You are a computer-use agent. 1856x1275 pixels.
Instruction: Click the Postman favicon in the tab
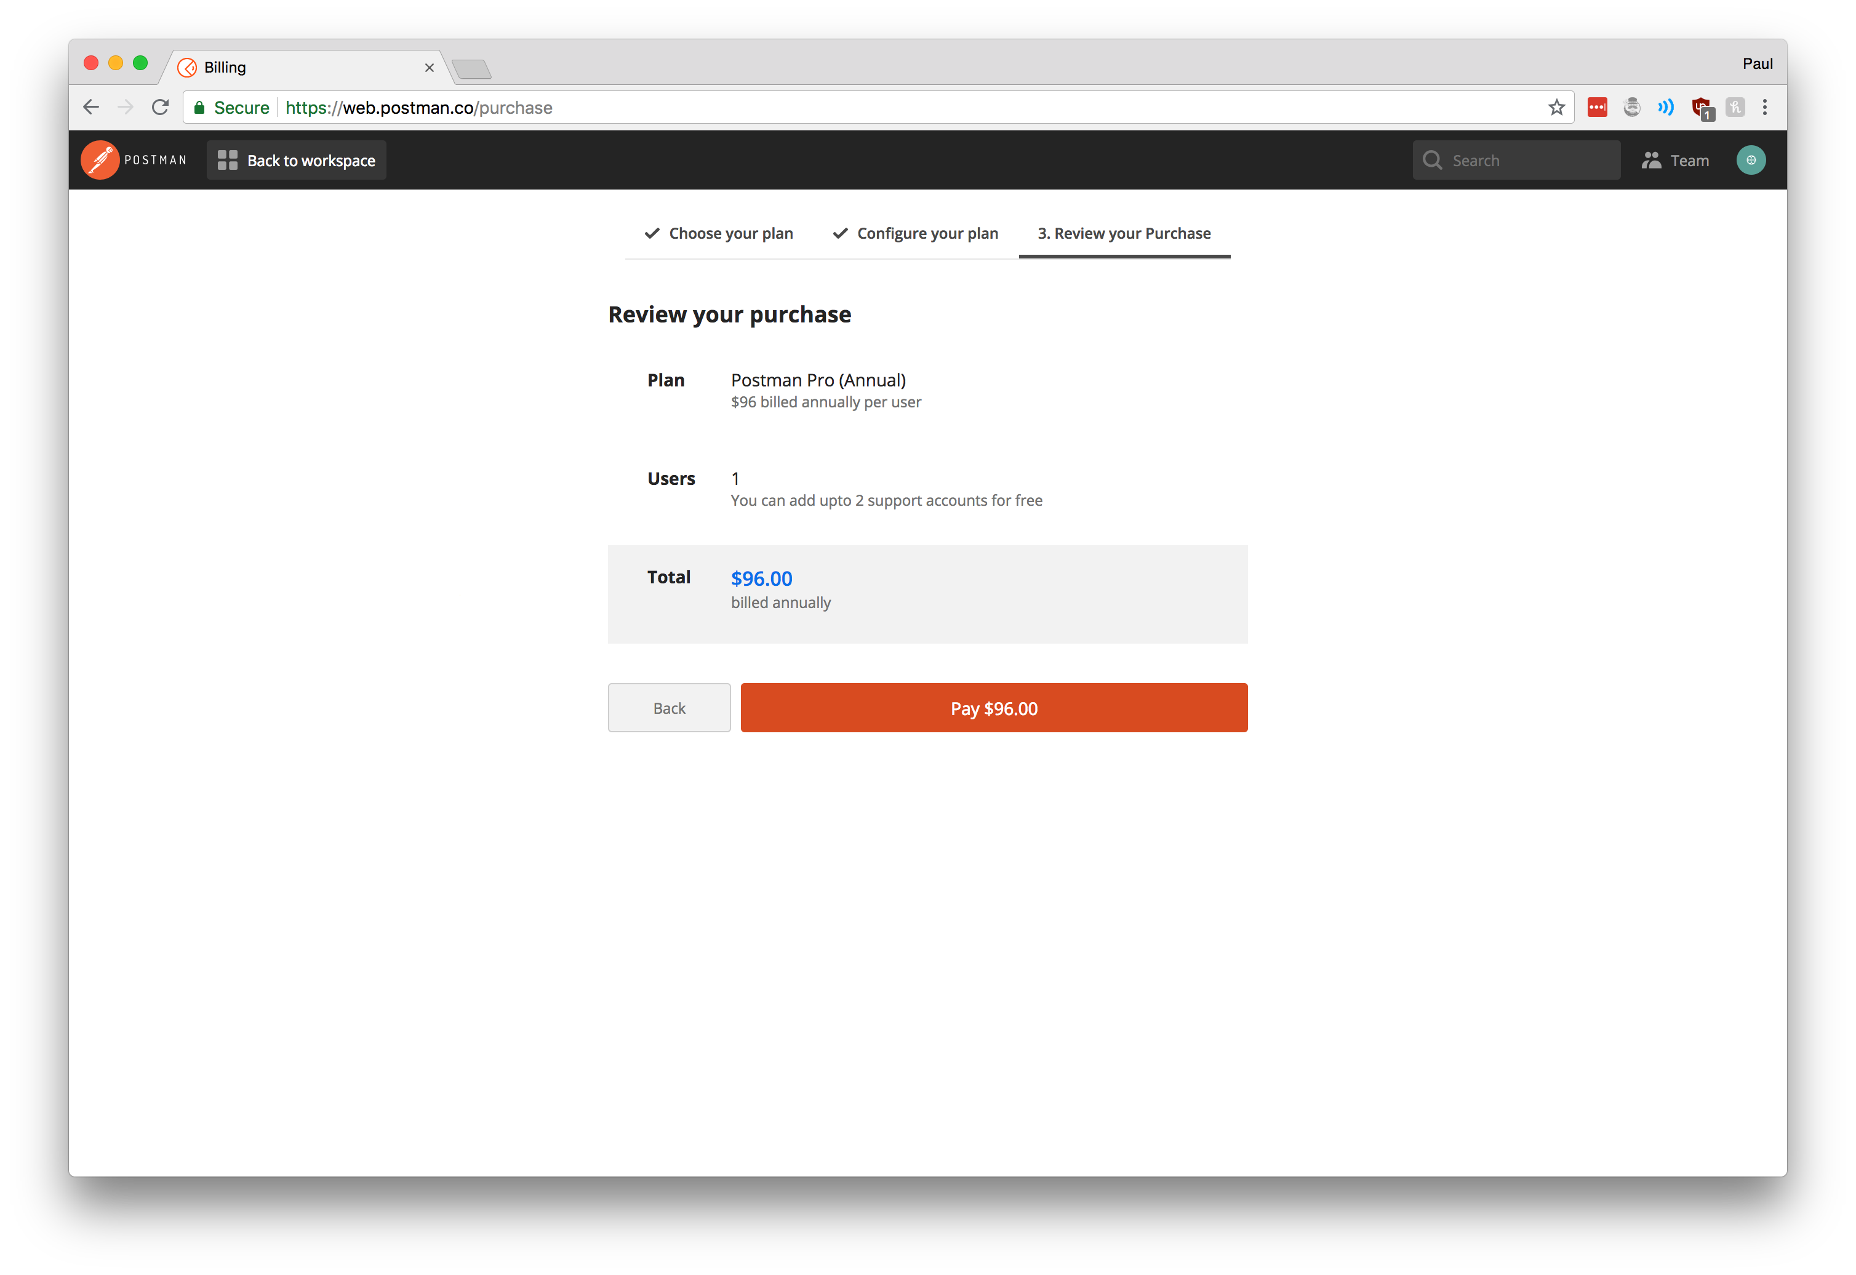point(187,68)
